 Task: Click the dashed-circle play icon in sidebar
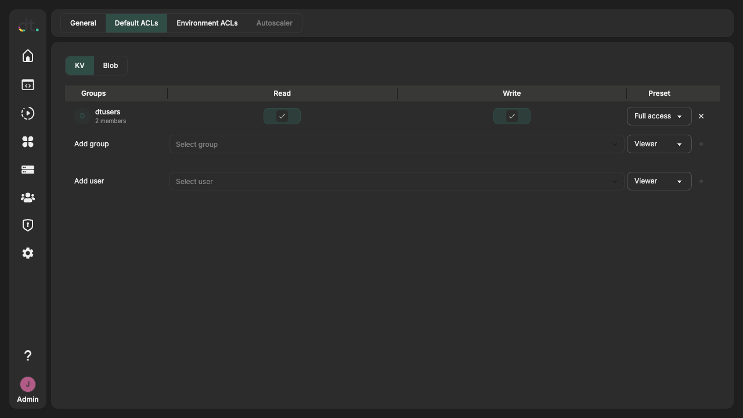[28, 113]
